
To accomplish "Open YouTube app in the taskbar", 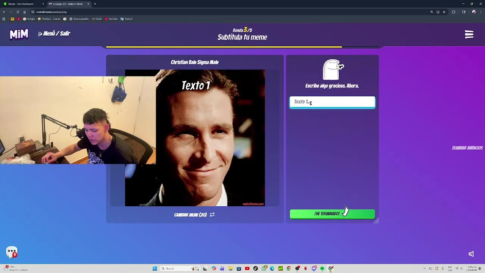I will click(247, 268).
